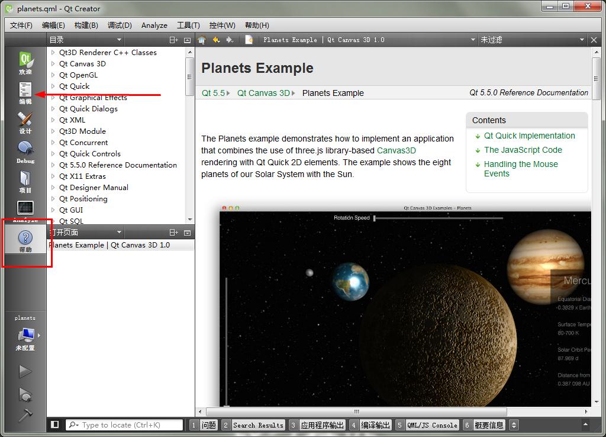
Task: Click the green Run triangle button
Action: [25, 371]
